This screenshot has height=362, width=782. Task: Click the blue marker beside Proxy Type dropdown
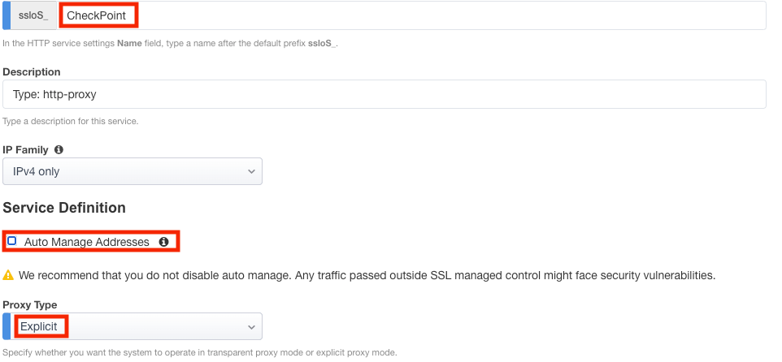point(6,326)
